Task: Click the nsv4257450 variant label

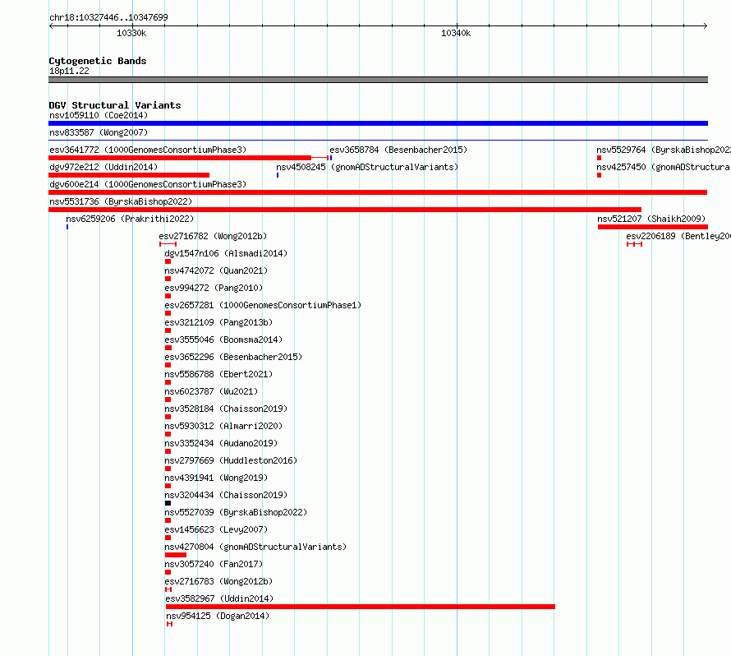Action: [664, 167]
